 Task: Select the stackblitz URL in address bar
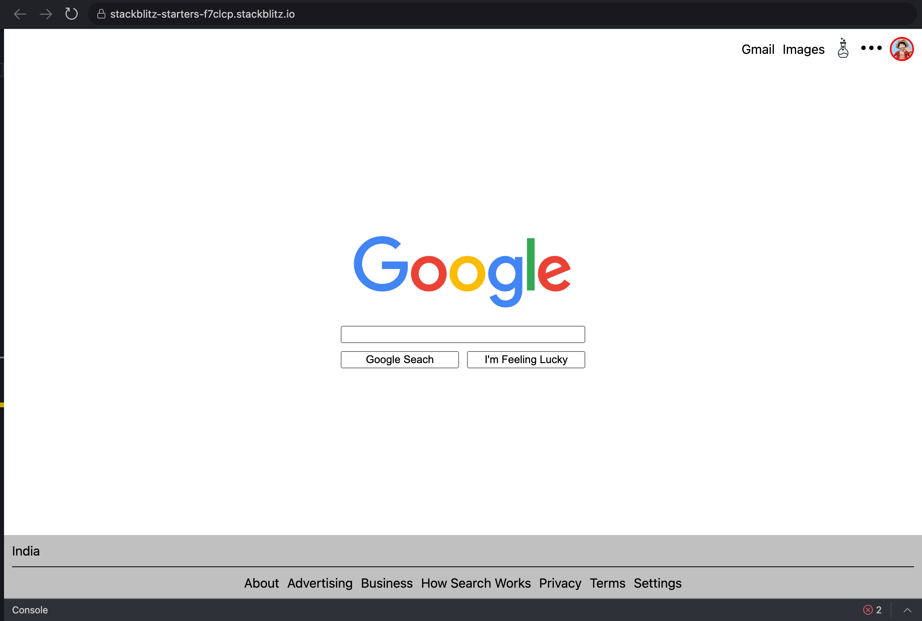click(202, 14)
